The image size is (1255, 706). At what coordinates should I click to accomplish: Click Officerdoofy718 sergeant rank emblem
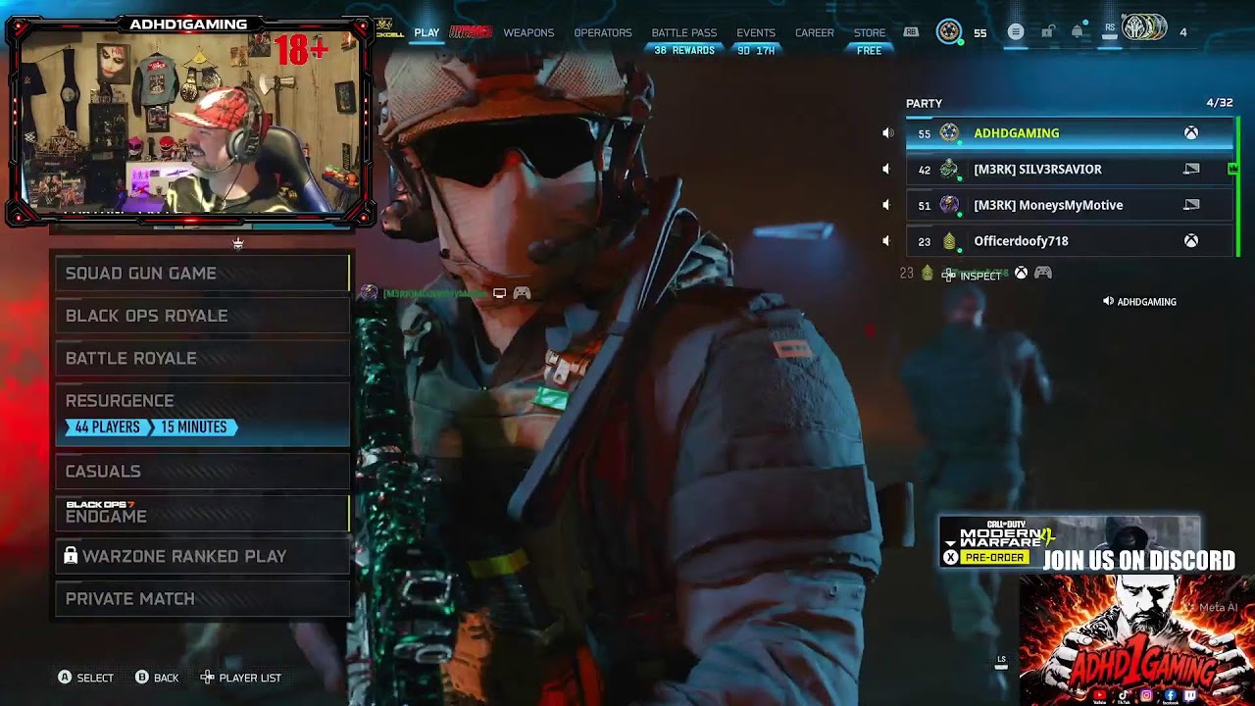click(949, 241)
